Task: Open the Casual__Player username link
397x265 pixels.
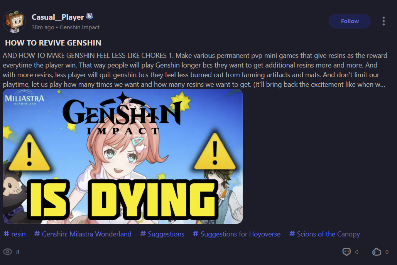Action: click(x=57, y=17)
